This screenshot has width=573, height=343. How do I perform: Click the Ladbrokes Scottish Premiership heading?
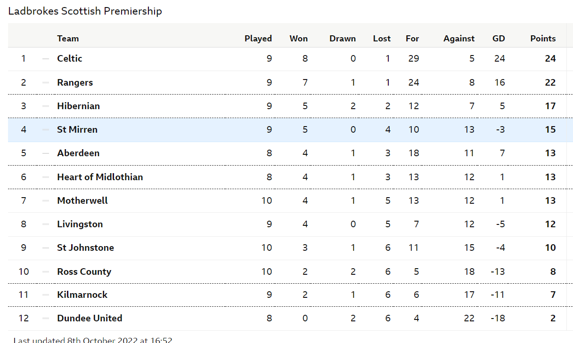tap(85, 11)
